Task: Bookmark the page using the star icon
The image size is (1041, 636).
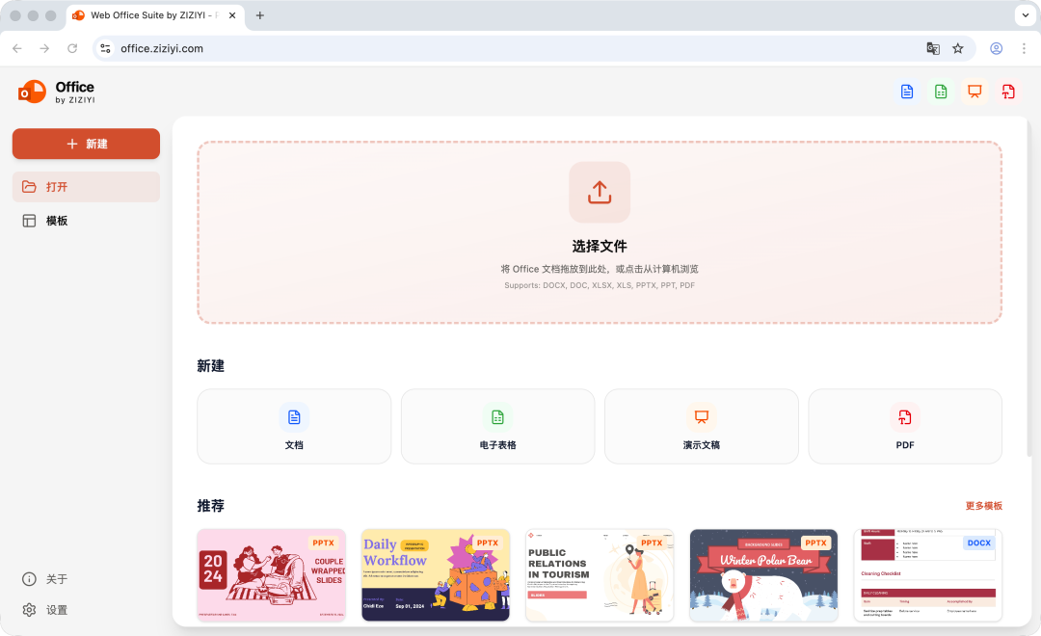Action: coord(956,48)
